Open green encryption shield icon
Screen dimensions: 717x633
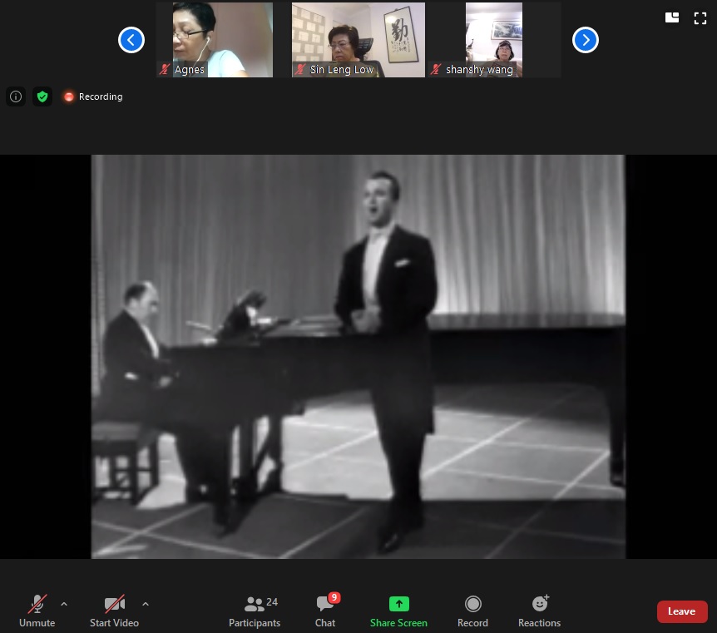click(42, 96)
